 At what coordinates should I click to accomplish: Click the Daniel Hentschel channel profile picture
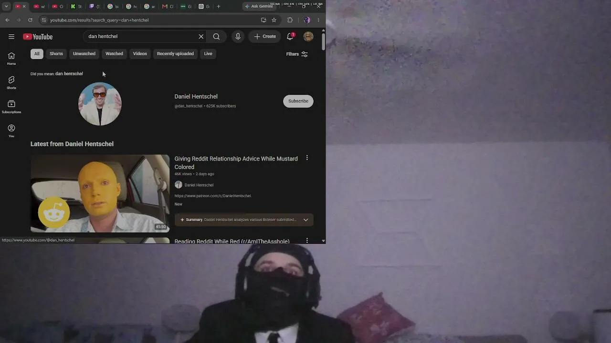100,104
